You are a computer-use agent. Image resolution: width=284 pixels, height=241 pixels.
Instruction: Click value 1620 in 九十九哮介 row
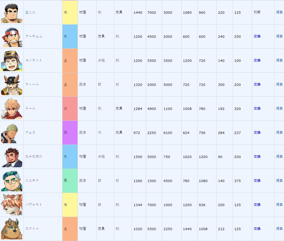[x=187, y=157]
